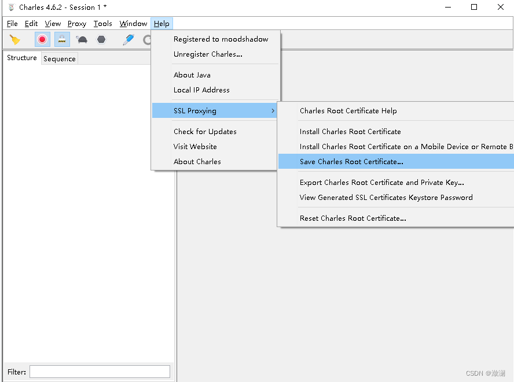This screenshot has width=514, height=382.
Task: Select Registered to moodshadow entry
Action: [216, 39]
